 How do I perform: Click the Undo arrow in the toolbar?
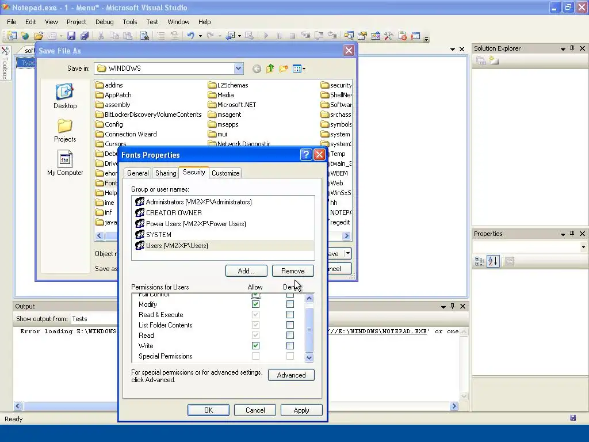(x=191, y=36)
